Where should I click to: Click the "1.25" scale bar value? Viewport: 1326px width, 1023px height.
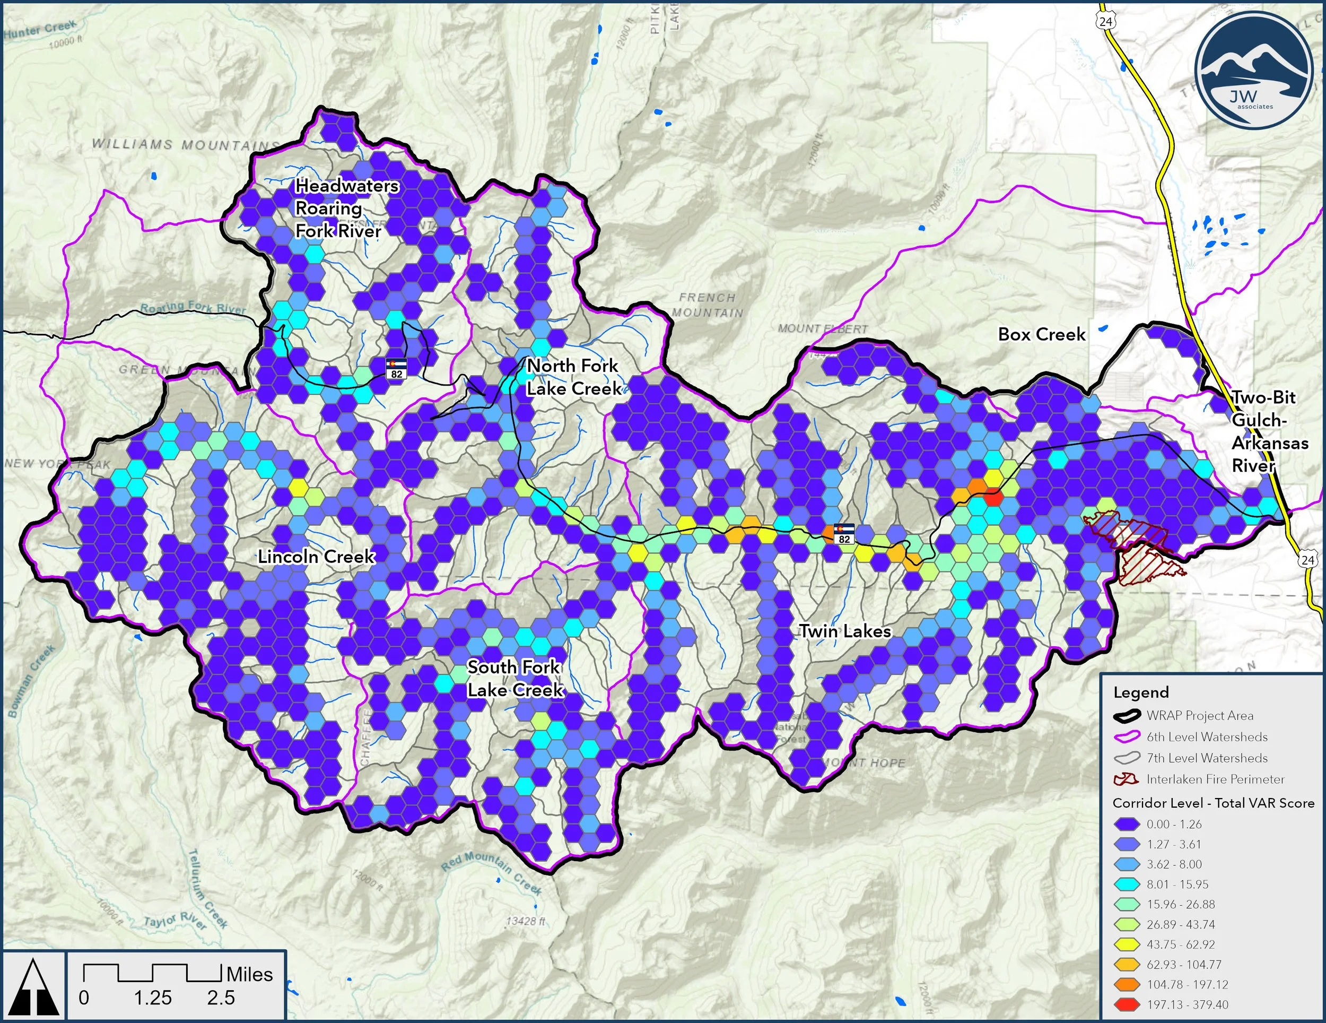pos(153,998)
